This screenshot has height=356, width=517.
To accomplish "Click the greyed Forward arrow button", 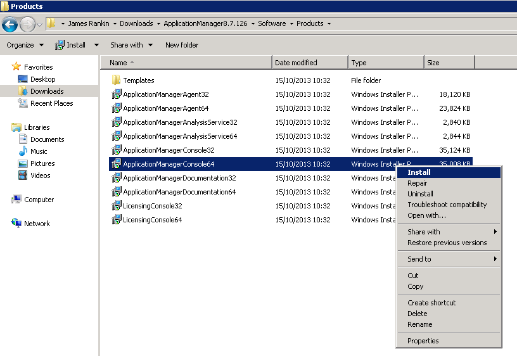I will (27, 24).
